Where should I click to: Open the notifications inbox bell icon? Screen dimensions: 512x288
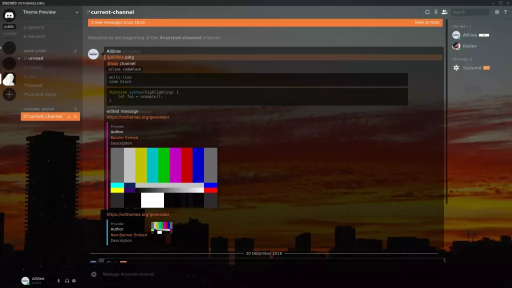coord(428,12)
